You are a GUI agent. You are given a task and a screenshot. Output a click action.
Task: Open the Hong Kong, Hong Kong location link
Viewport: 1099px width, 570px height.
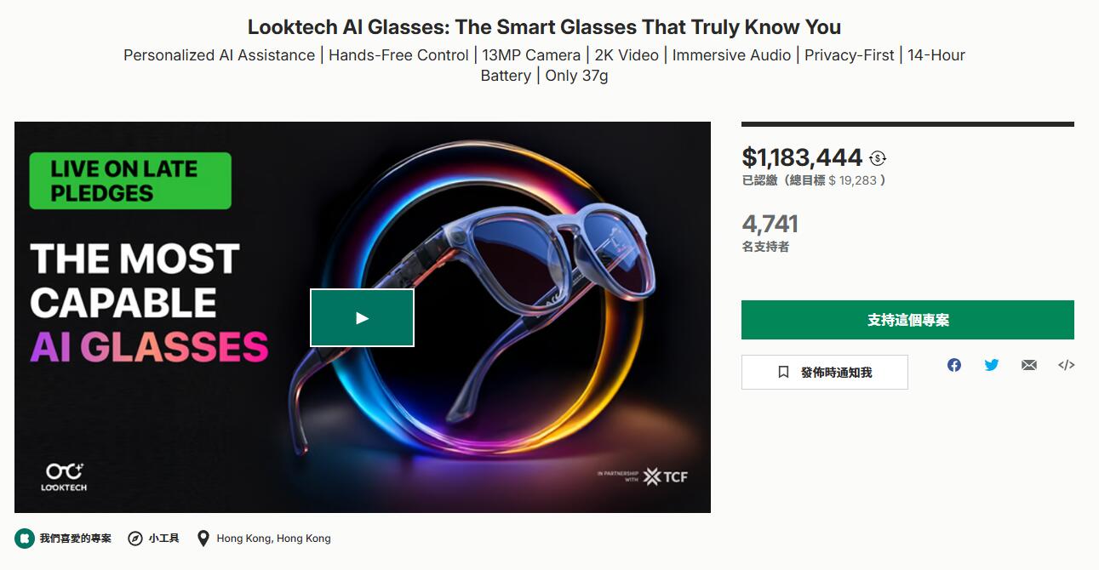(273, 539)
